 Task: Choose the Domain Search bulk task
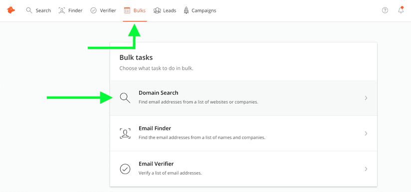coord(243,98)
